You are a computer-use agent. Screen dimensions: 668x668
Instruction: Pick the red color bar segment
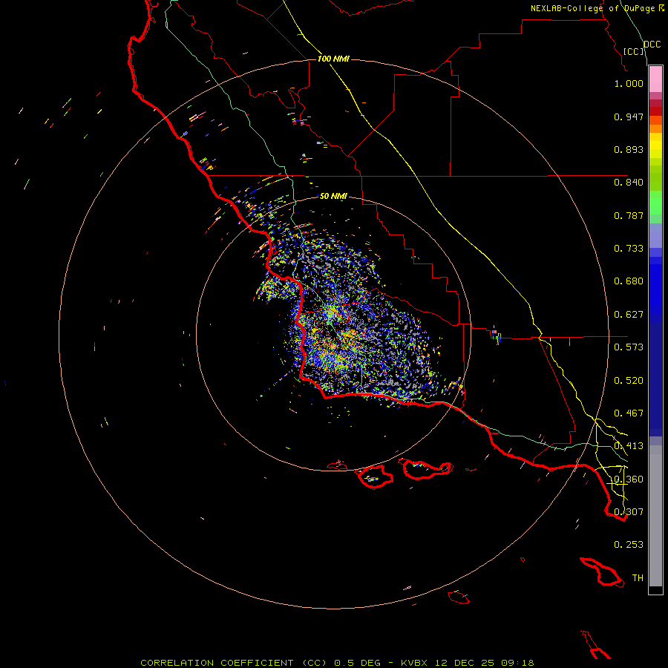[x=655, y=111]
